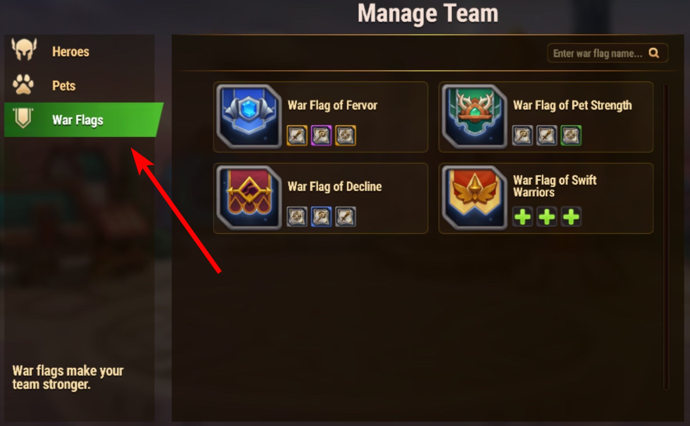Select the War Flag of Decline emblem
The image size is (690, 426).
coord(249,197)
